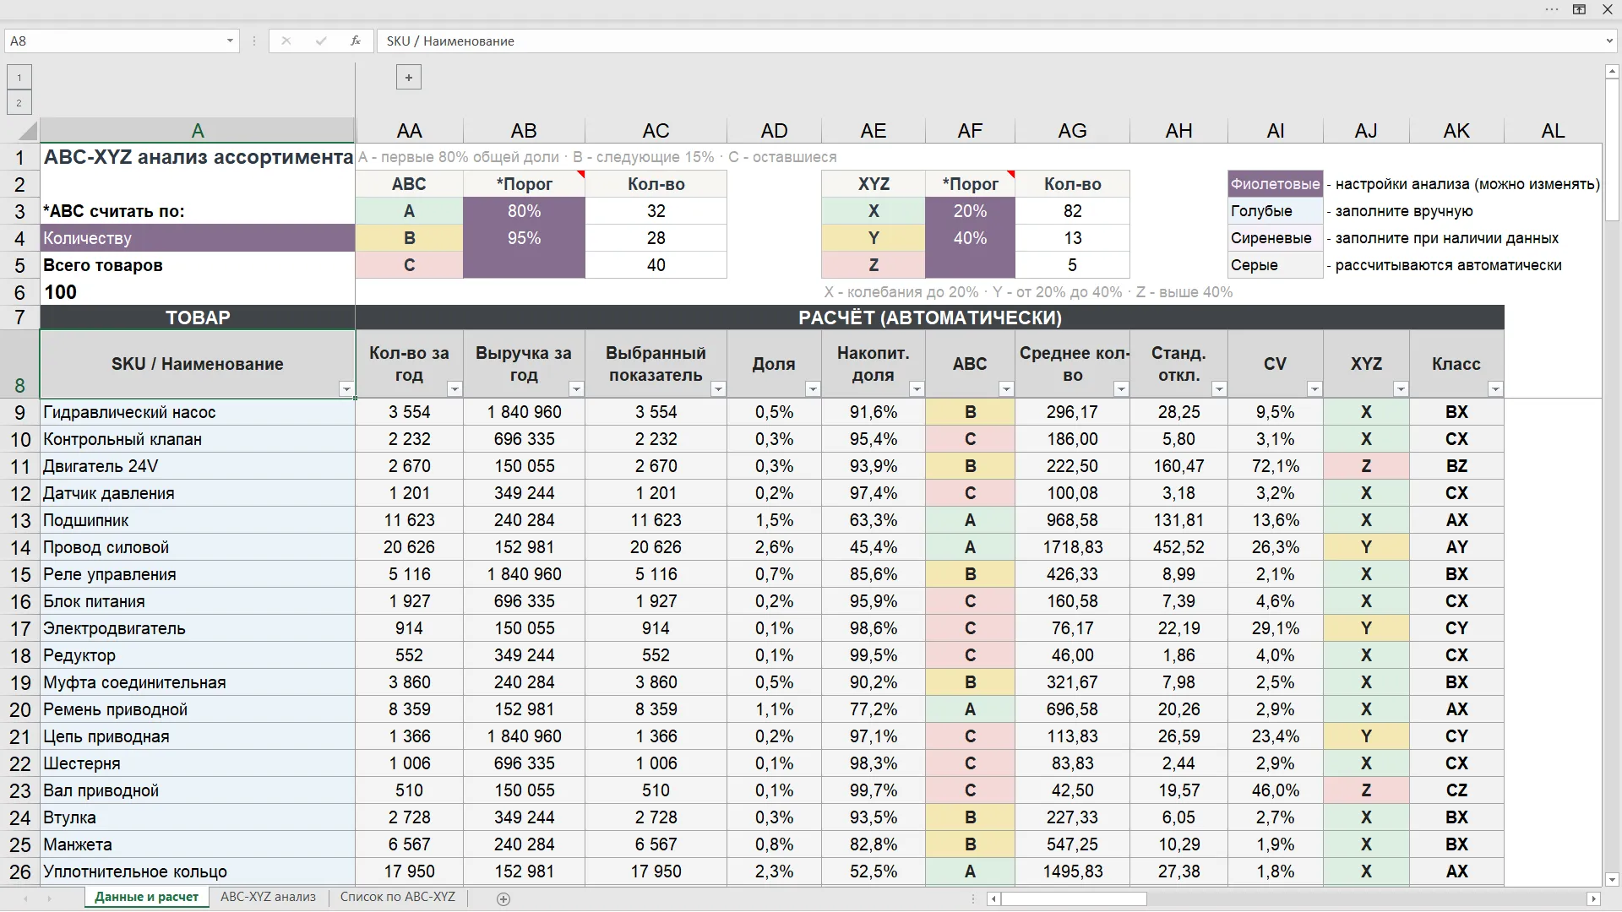This screenshot has height=912, width=1622.
Task: Click the formula bar input field
Action: click(x=990, y=41)
